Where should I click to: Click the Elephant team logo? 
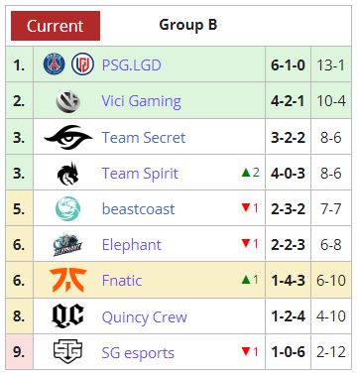tap(67, 245)
